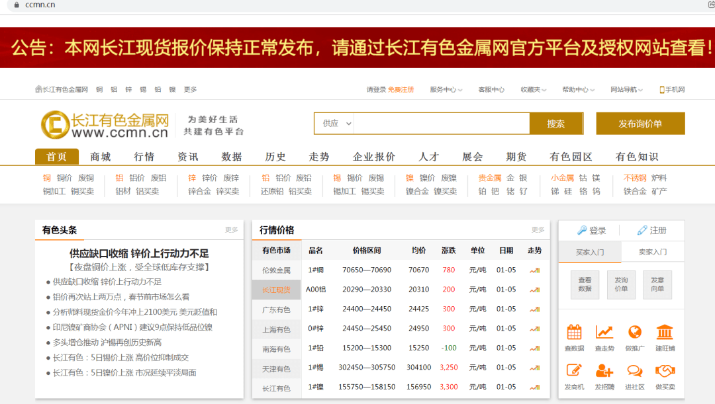Open the 查数据 calendar icon
The height and width of the screenshot is (404, 715).
coord(573,333)
